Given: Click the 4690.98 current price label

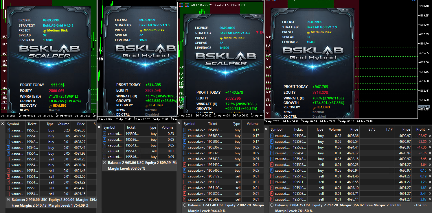Looking at the screenshot, I should 424,107.
